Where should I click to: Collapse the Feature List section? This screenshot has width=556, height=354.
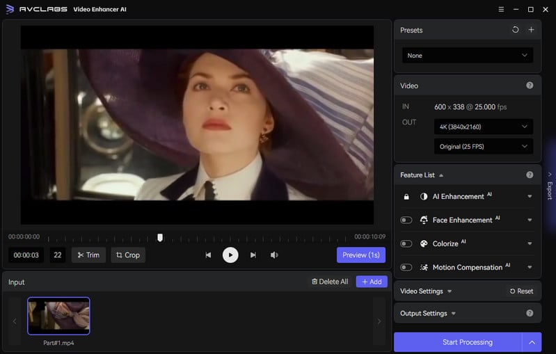click(441, 175)
